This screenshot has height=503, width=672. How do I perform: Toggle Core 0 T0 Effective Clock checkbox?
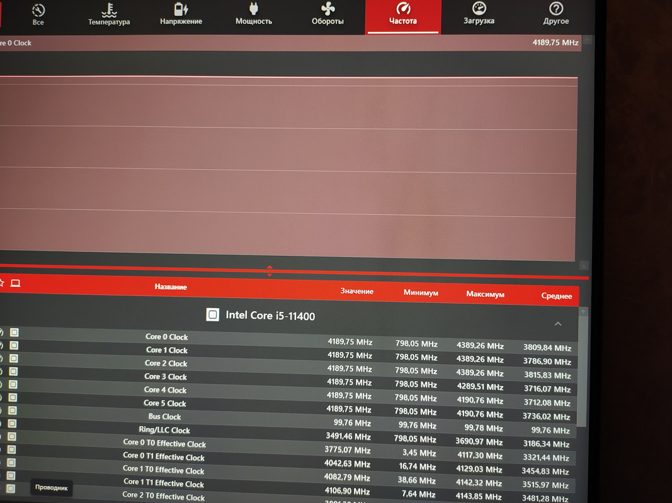11,437
